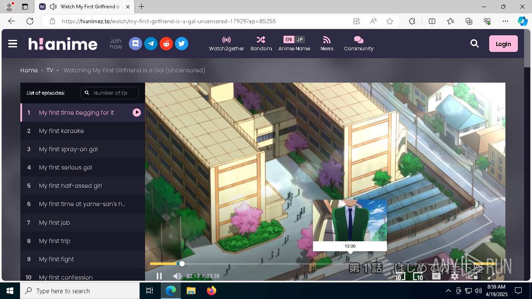Refresh the browser page
The height and width of the screenshot is (299, 532).
pyautogui.click(x=30, y=21)
